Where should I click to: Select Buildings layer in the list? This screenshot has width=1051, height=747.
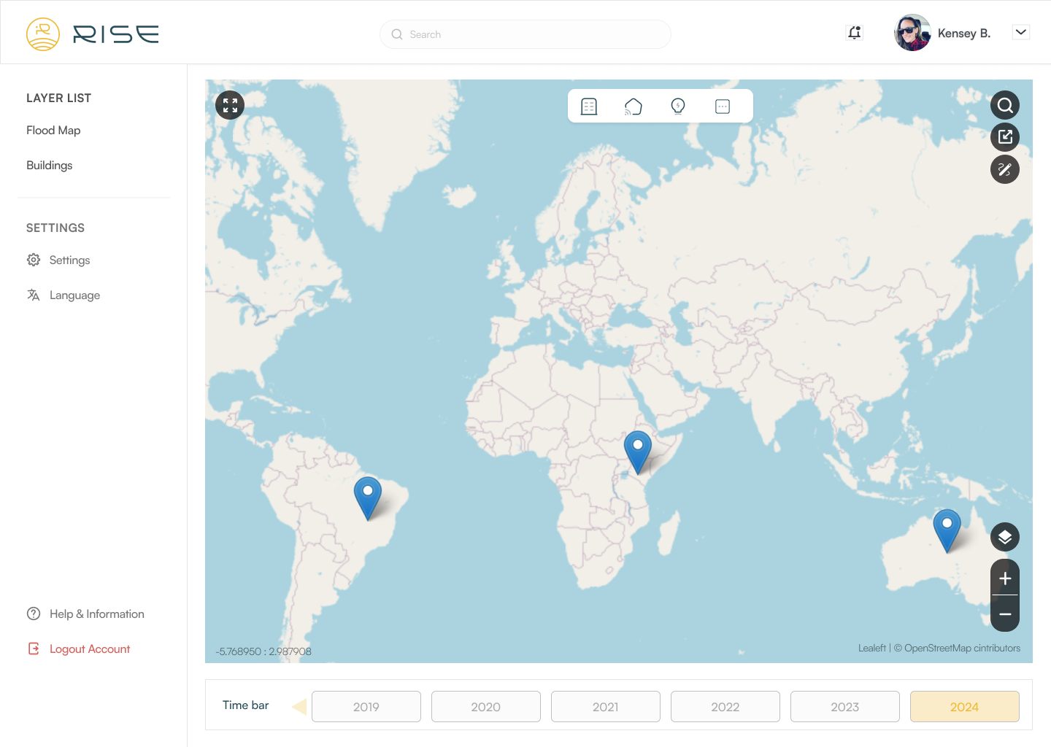pos(50,166)
